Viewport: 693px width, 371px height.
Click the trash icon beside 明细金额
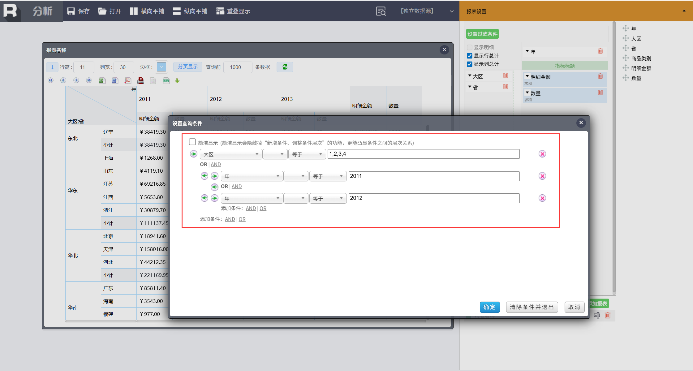[x=600, y=76]
